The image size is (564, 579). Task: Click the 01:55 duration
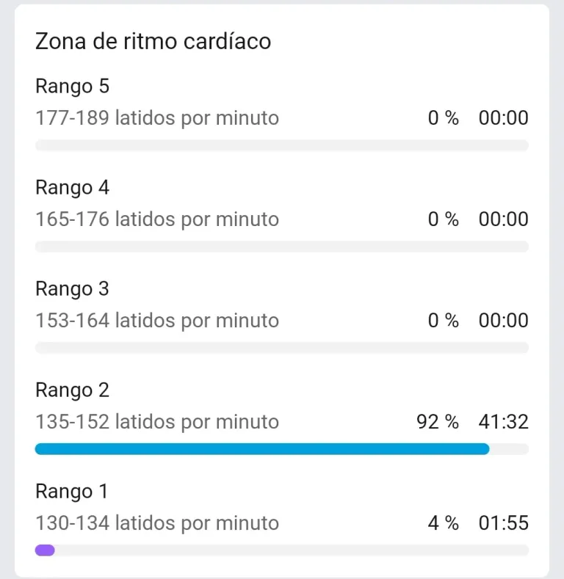(503, 523)
